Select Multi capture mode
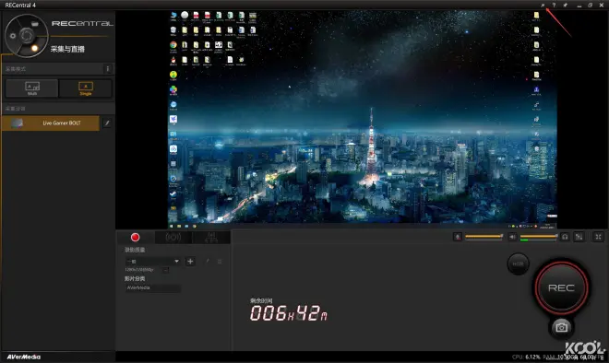The width and height of the screenshot is (609, 363). tap(32, 88)
